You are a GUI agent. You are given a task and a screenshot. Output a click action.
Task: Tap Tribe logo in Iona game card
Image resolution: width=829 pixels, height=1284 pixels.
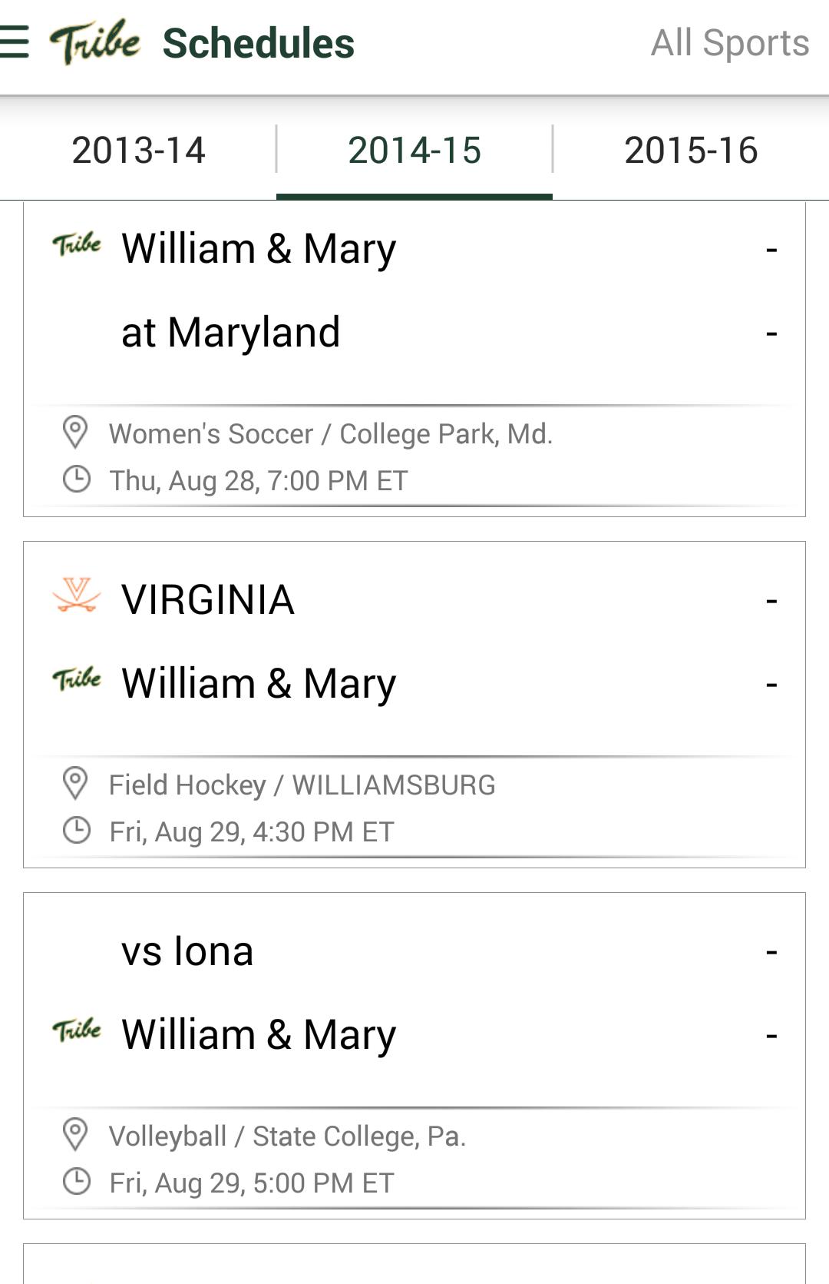[77, 1030]
